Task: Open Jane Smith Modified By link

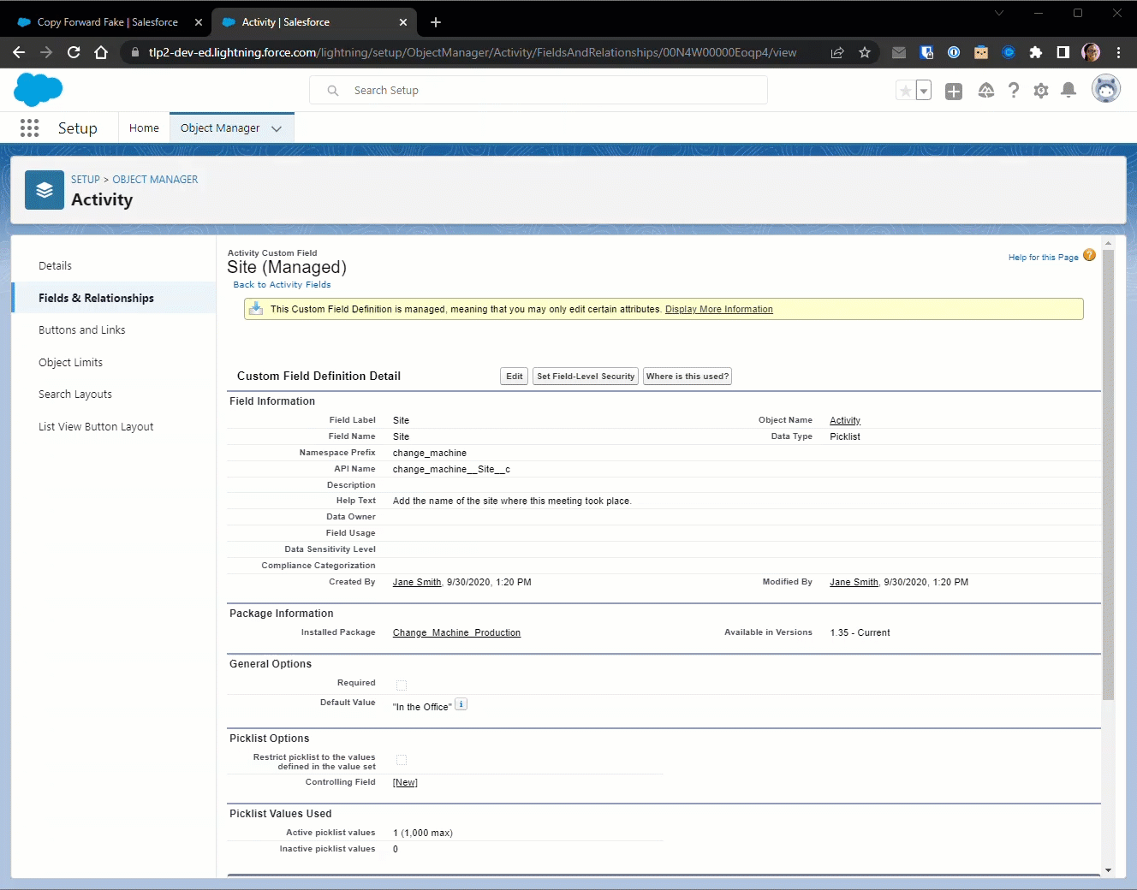Action: [x=854, y=582]
